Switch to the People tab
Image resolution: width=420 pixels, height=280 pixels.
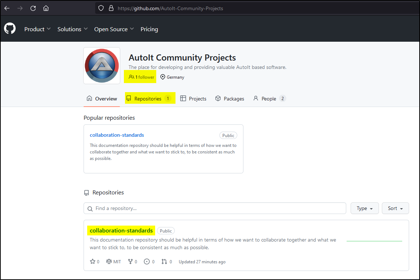pyautogui.click(x=269, y=99)
